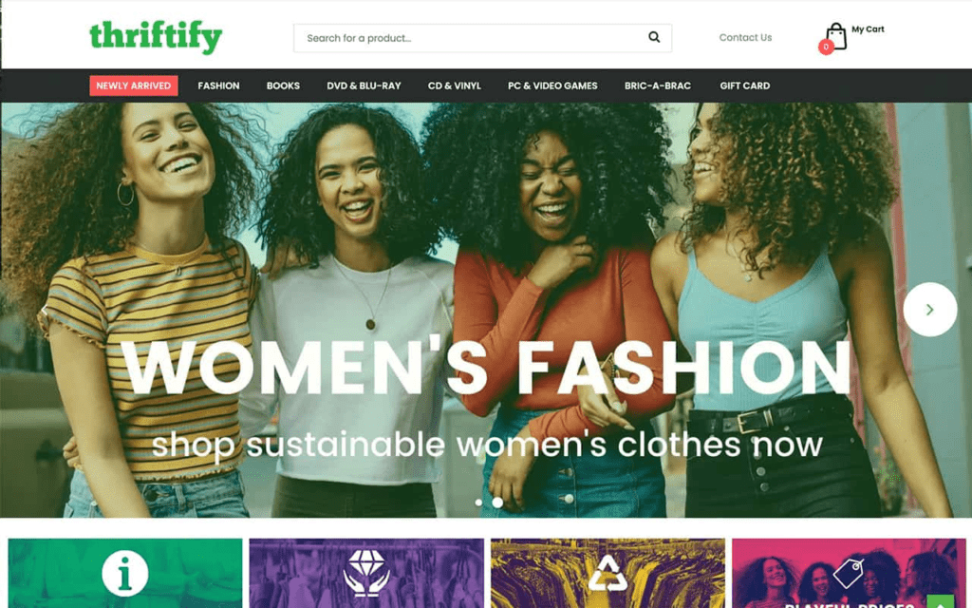The image size is (972, 608).
Task: Click the thriftify logo
Action: (x=156, y=37)
